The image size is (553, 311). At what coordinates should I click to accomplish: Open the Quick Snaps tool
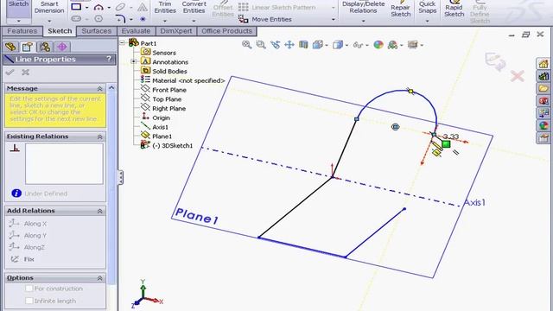pos(427,9)
